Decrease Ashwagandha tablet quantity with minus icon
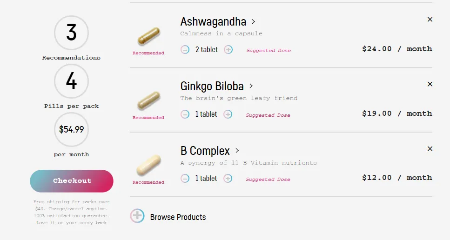Screen dimensions: 450x240 (x=185, y=50)
